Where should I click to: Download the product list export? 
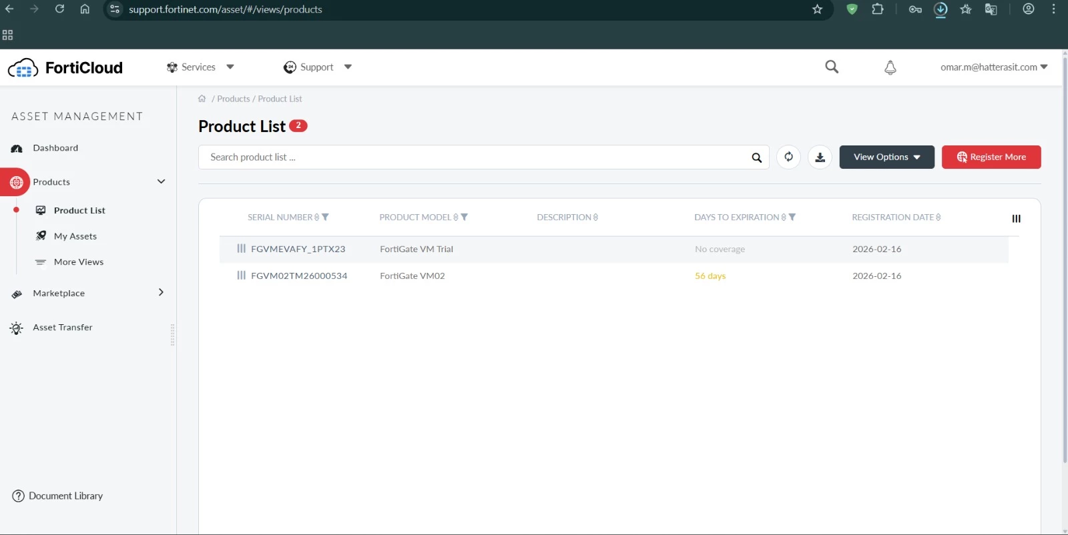(820, 157)
